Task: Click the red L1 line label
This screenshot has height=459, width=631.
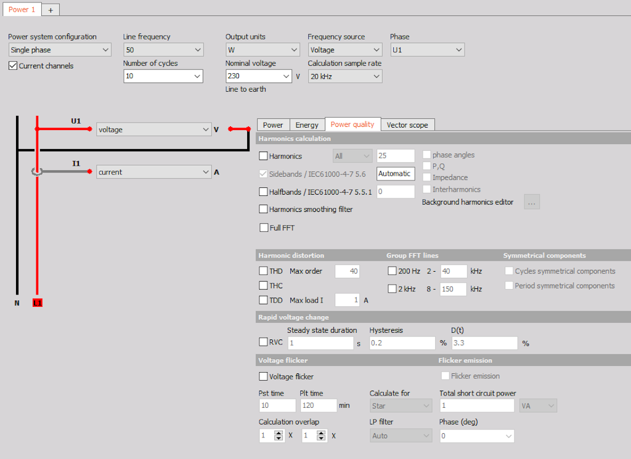Action: tap(37, 303)
